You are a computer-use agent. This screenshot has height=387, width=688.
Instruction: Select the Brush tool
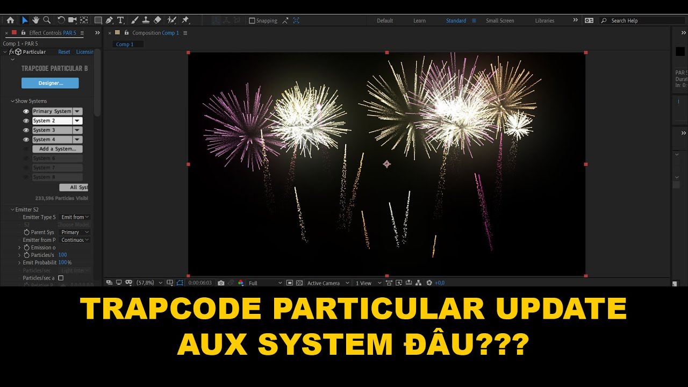(x=135, y=20)
